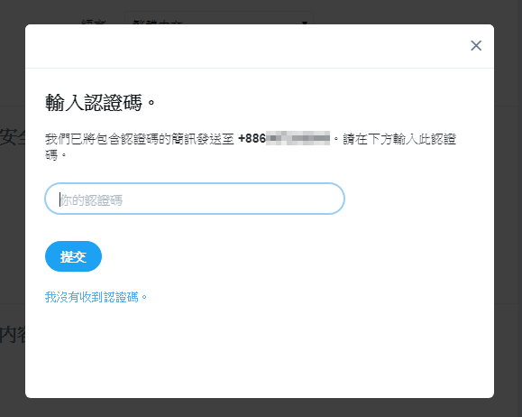
Task: Focus the 你的認證碼 input field
Action: click(x=195, y=199)
